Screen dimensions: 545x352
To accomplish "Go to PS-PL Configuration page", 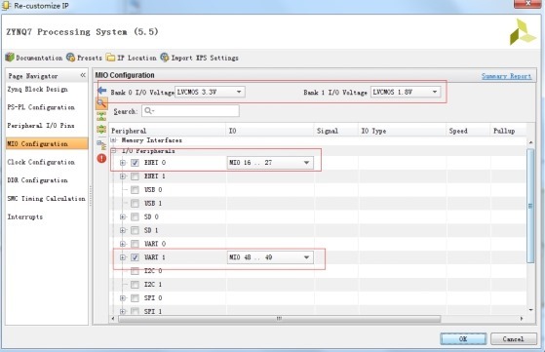I will coord(41,107).
